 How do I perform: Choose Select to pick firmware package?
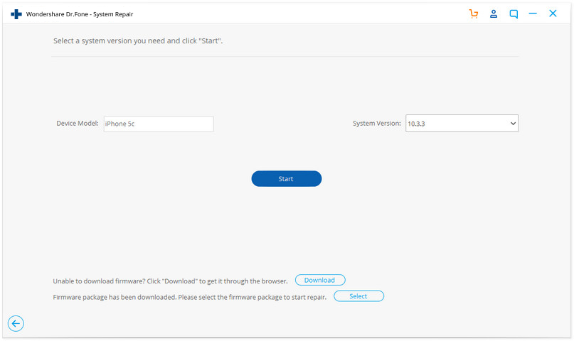358,296
